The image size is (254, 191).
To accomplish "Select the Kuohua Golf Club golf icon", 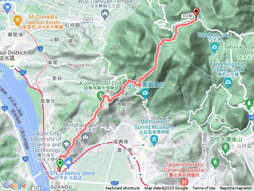I will 101,95.
